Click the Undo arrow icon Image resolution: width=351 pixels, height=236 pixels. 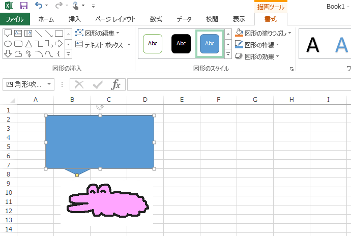39,6
